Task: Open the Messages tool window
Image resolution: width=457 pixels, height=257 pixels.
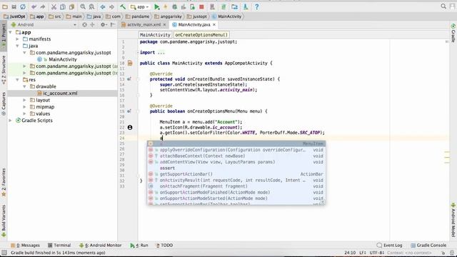Action: (26, 246)
